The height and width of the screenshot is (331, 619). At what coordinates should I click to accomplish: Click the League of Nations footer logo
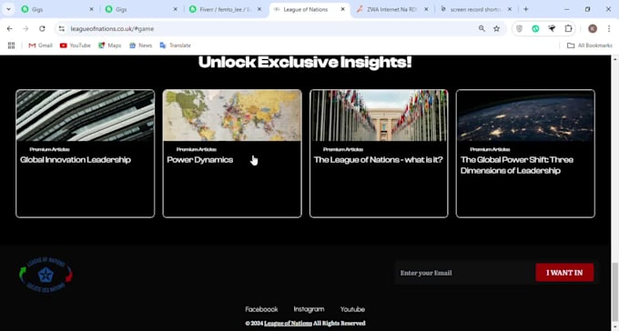point(46,275)
